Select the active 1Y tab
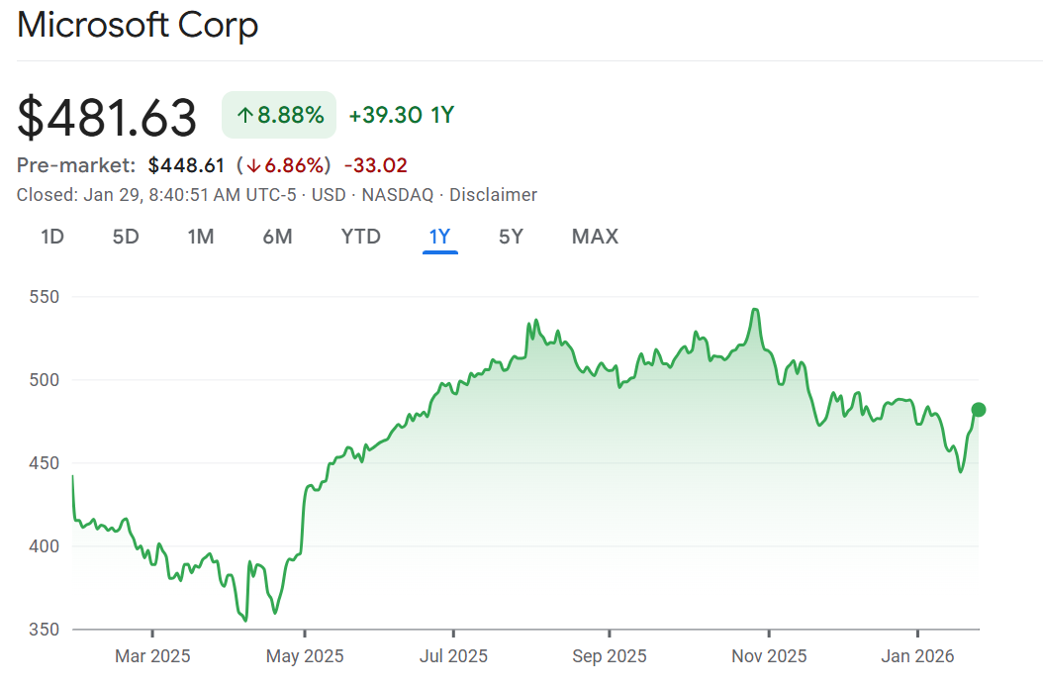The image size is (1043, 687). point(439,237)
